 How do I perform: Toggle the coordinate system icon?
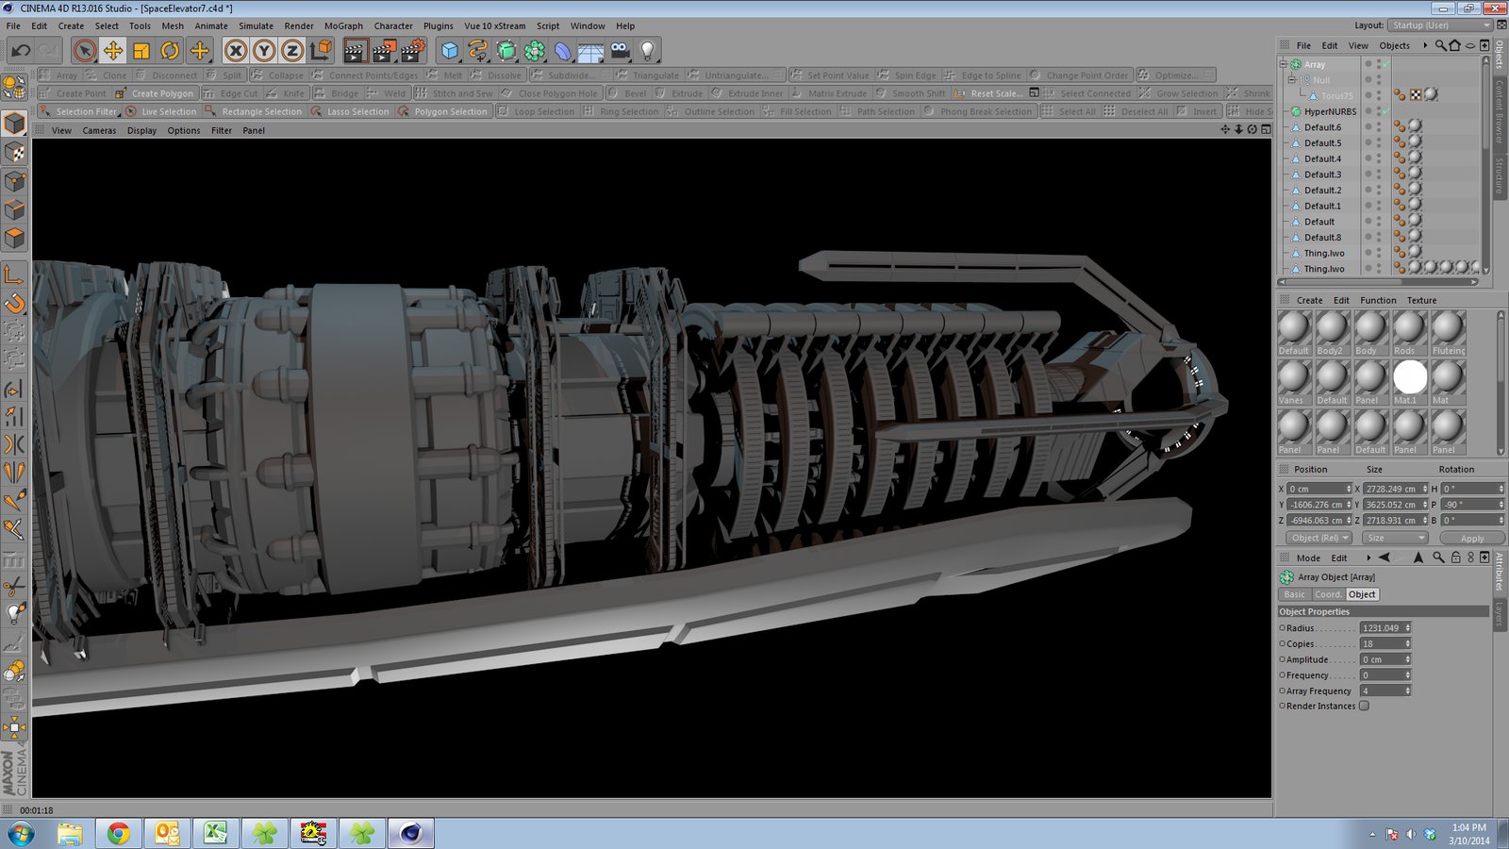click(321, 50)
